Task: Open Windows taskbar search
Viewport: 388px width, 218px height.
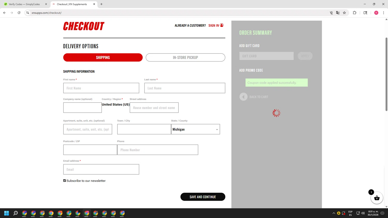Action: 16,213
